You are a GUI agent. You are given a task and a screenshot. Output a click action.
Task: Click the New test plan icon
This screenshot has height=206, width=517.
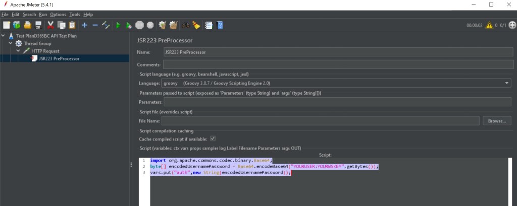tap(6, 25)
